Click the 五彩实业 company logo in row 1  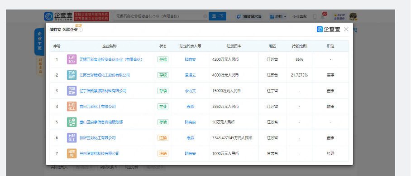tap(72, 59)
